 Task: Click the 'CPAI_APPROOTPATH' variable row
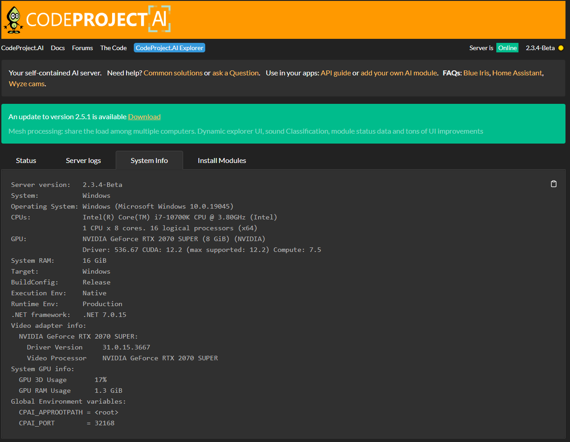[x=69, y=412]
